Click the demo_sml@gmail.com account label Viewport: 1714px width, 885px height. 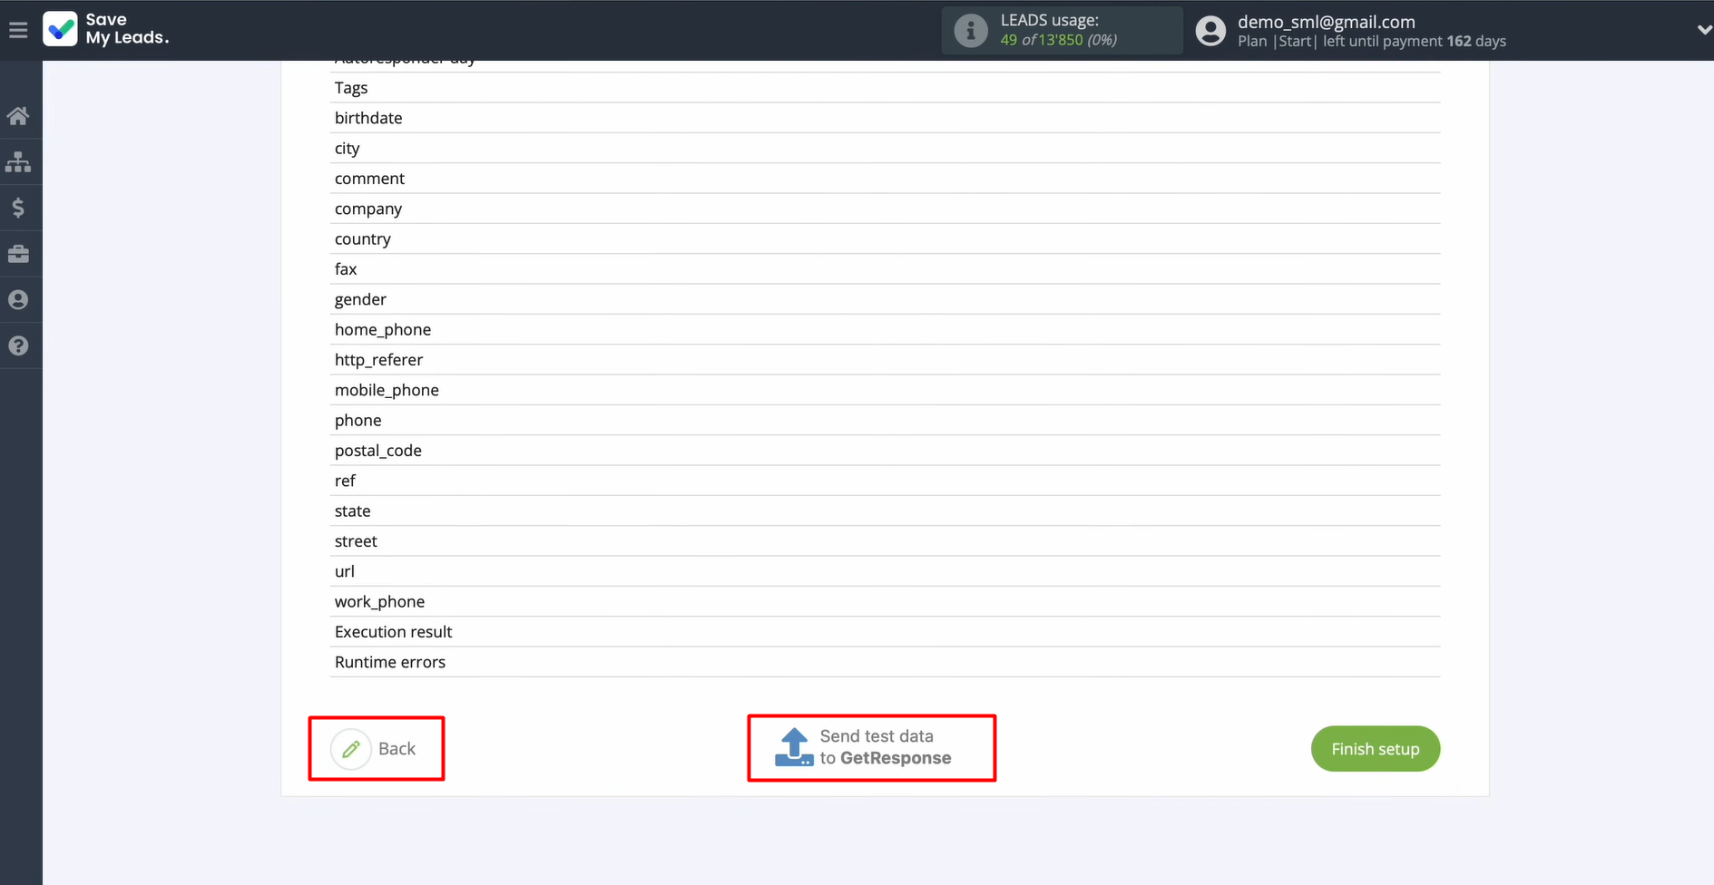coord(1326,21)
